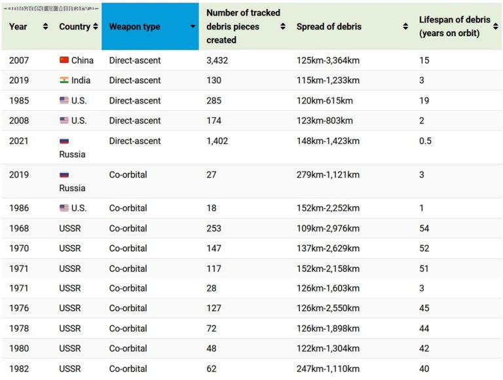Click the 1985 U.S. flag icon
Image resolution: width=503 pixels, height=380 pixels.
click(64, 100)
